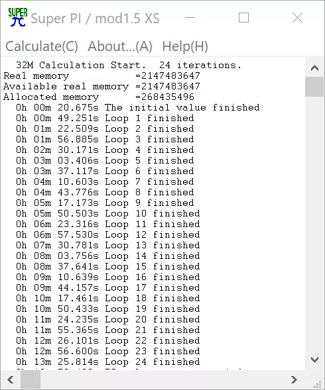
Task: Click the Super PI app icon
Action: click(x=17, y=17)
